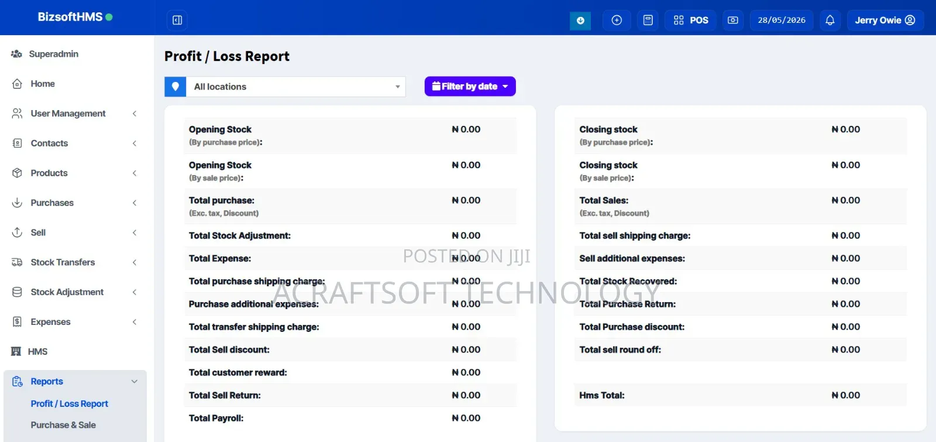Open Contacts menu item

49,143
